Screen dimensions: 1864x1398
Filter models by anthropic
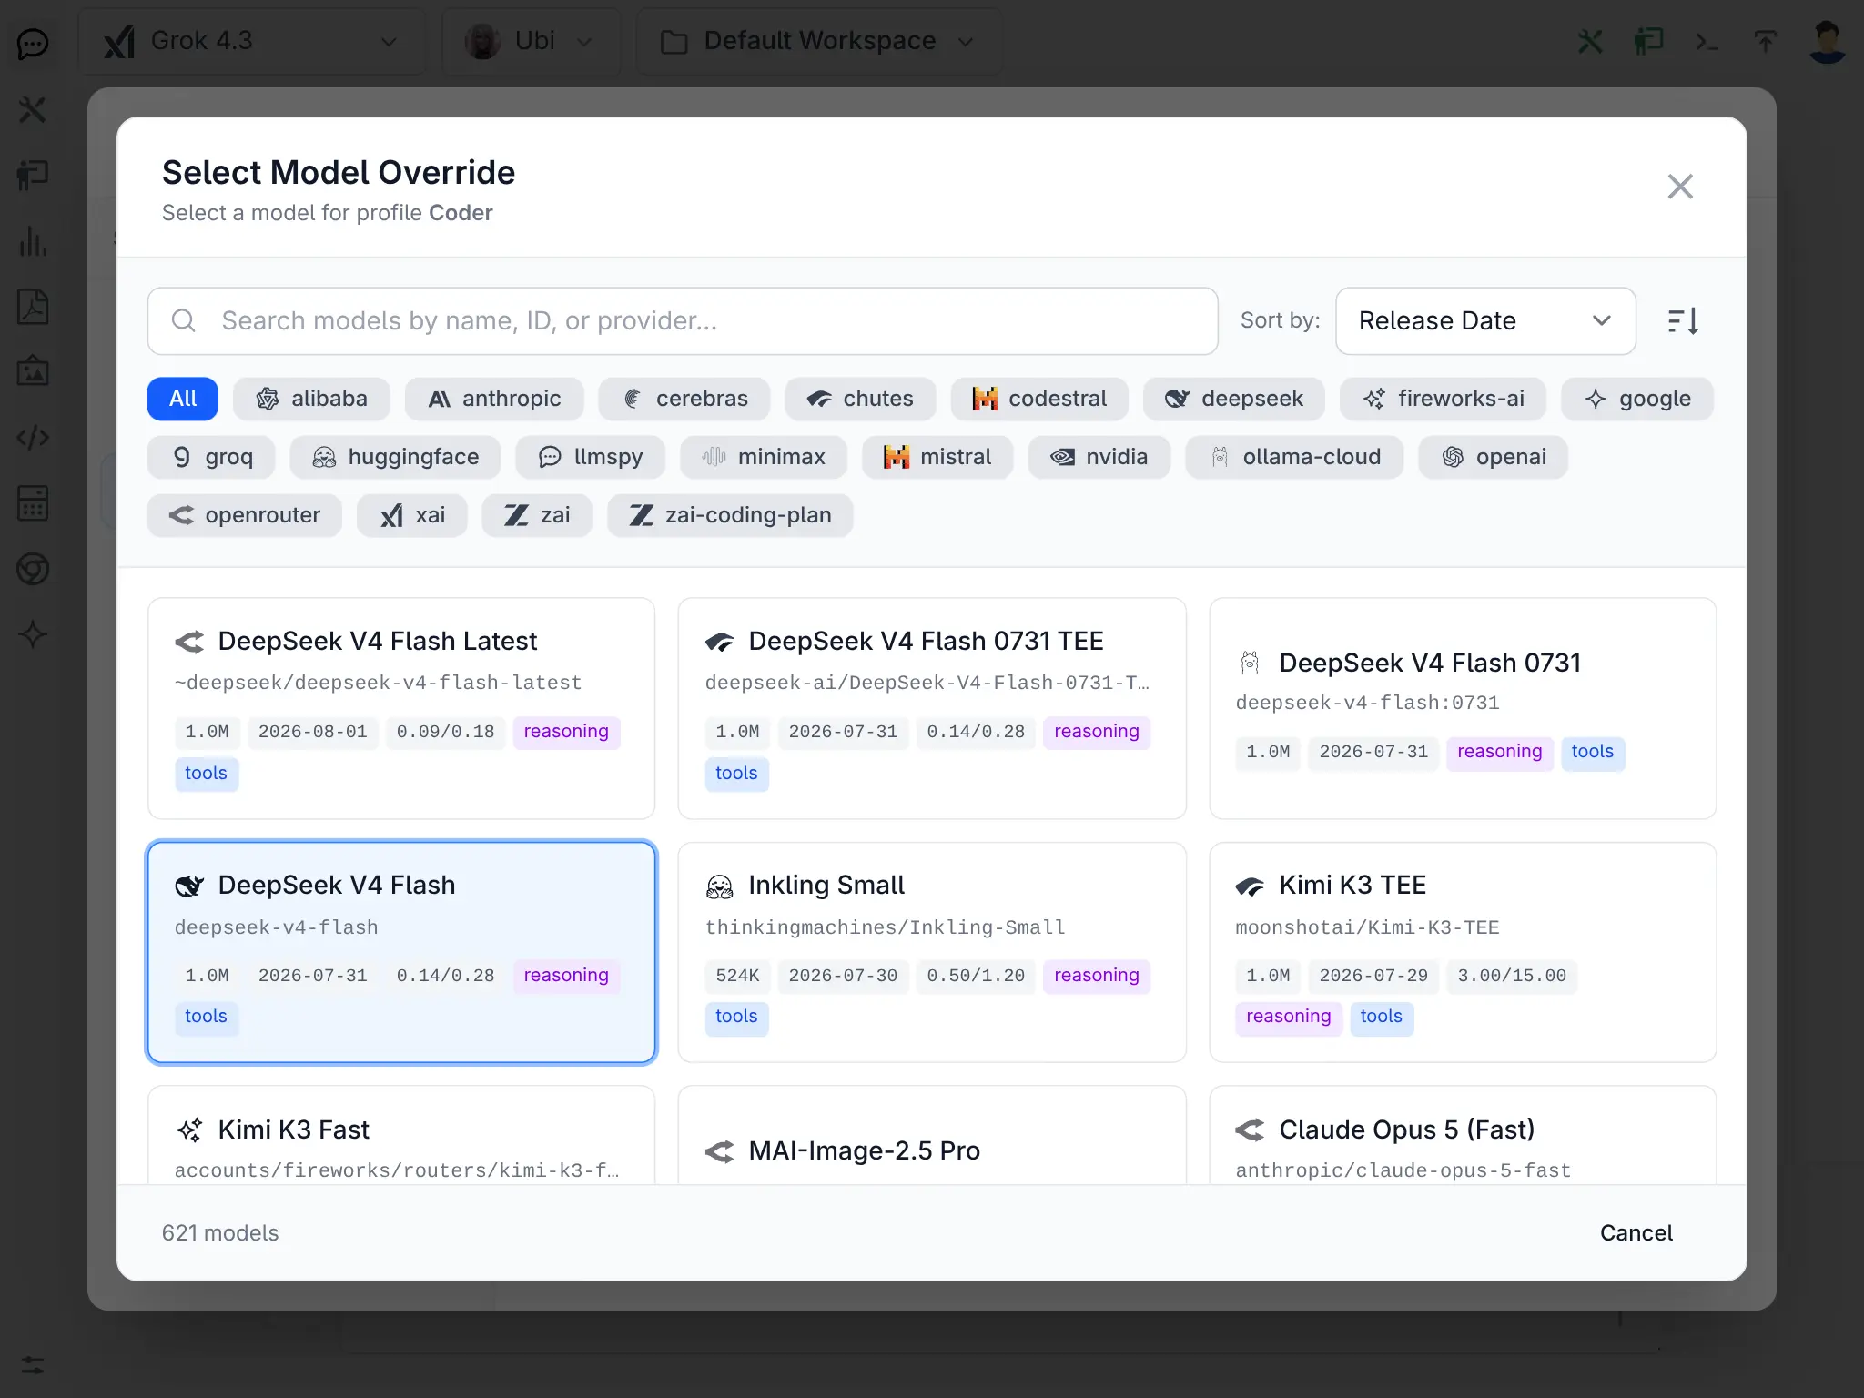494,399
